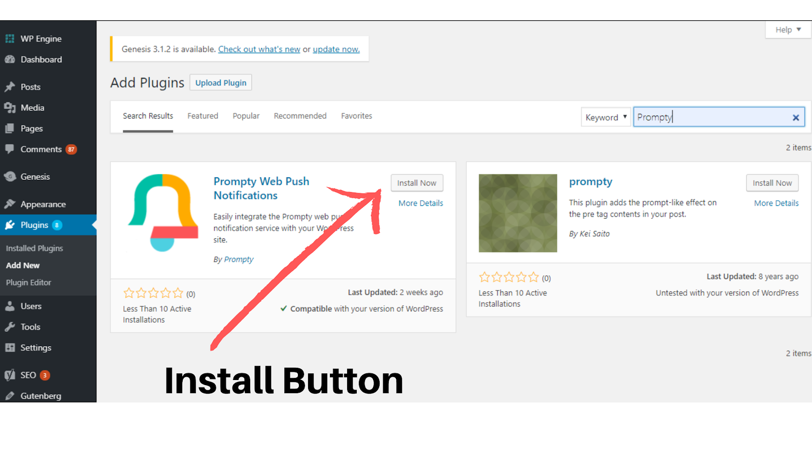Click the Users person icon

point(10,306)
